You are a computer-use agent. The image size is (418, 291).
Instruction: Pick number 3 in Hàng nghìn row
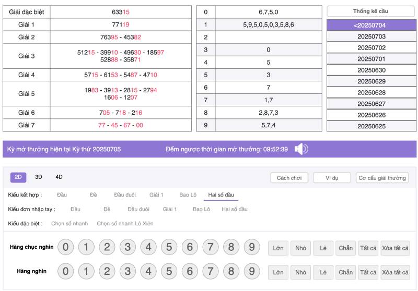click(127, 272)
